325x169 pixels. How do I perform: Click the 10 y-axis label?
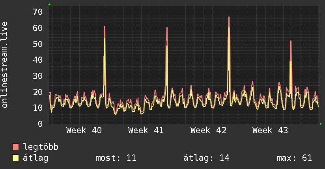coord(38,108)
